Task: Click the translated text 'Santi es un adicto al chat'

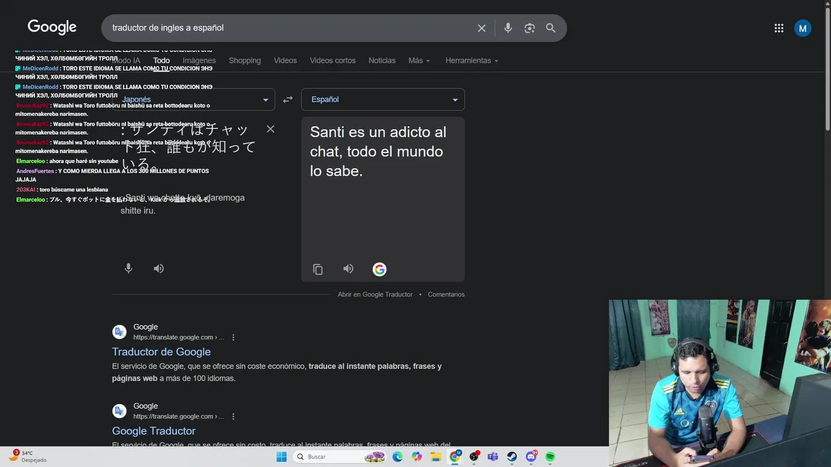Action: click(378, 141)
